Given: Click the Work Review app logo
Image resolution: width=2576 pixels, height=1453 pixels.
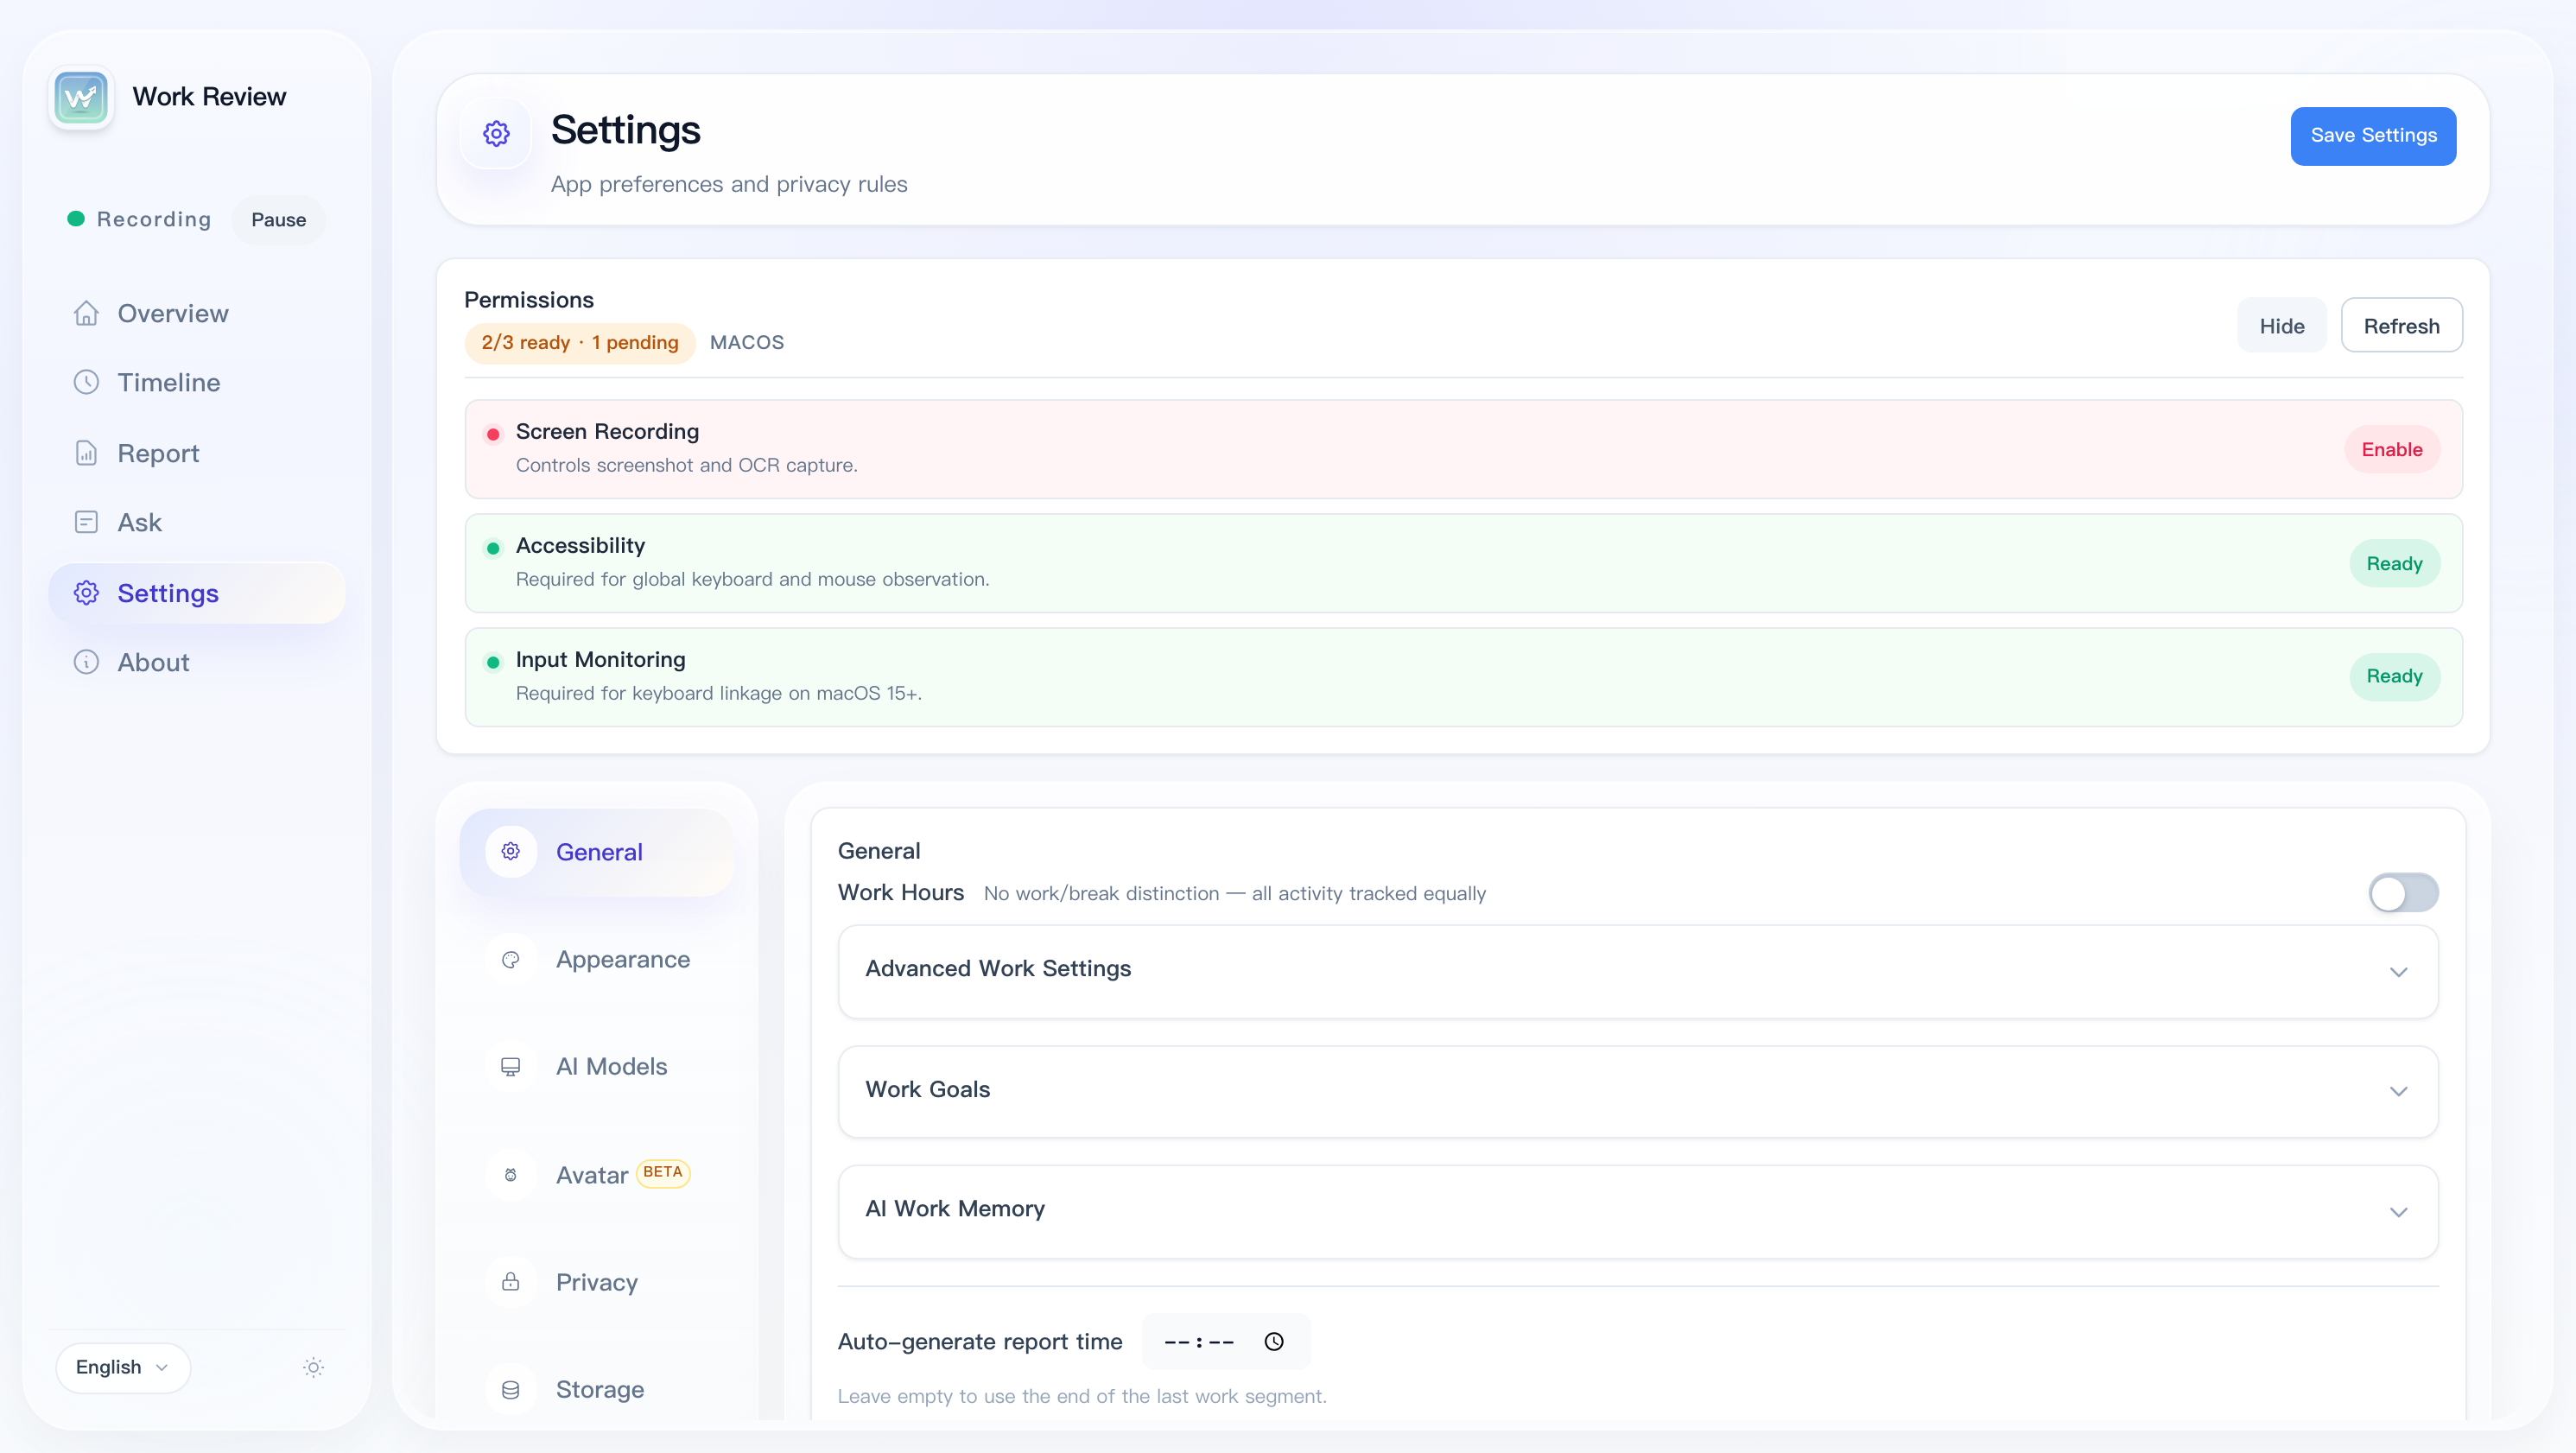Looking at the screenshot, I should (81, 97).
